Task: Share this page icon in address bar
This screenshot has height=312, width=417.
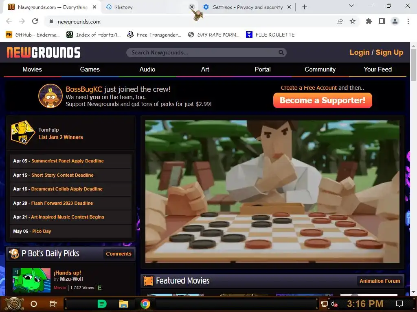Action: click(x=340, y=22)
